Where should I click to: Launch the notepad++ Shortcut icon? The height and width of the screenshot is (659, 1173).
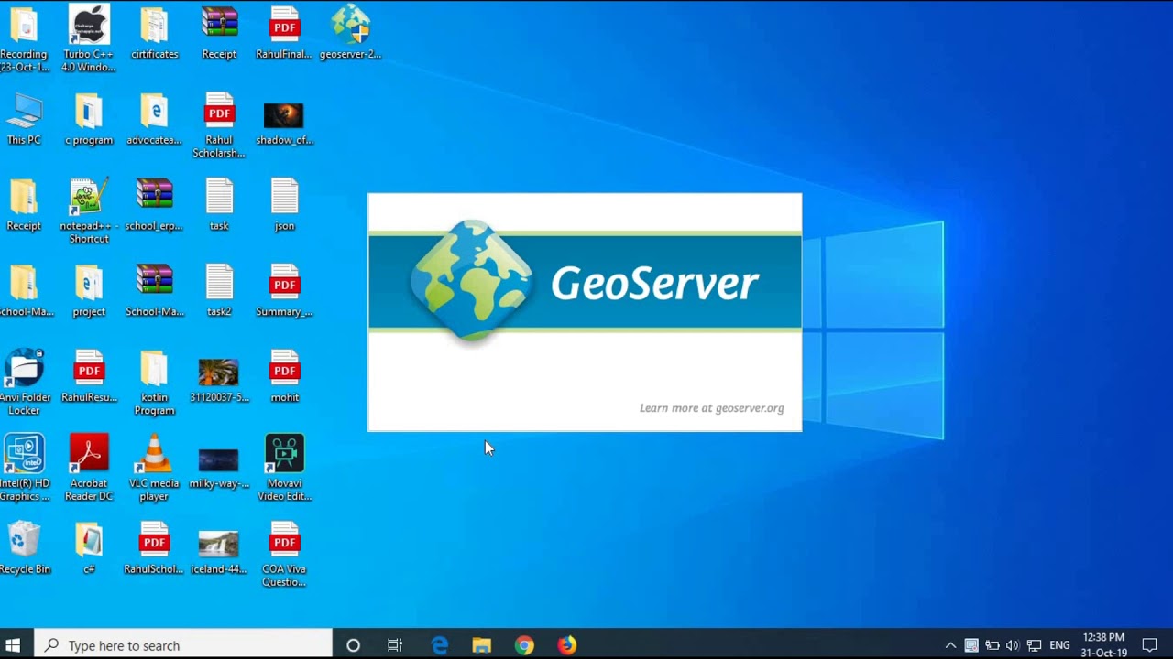click(x=89, y=198)
